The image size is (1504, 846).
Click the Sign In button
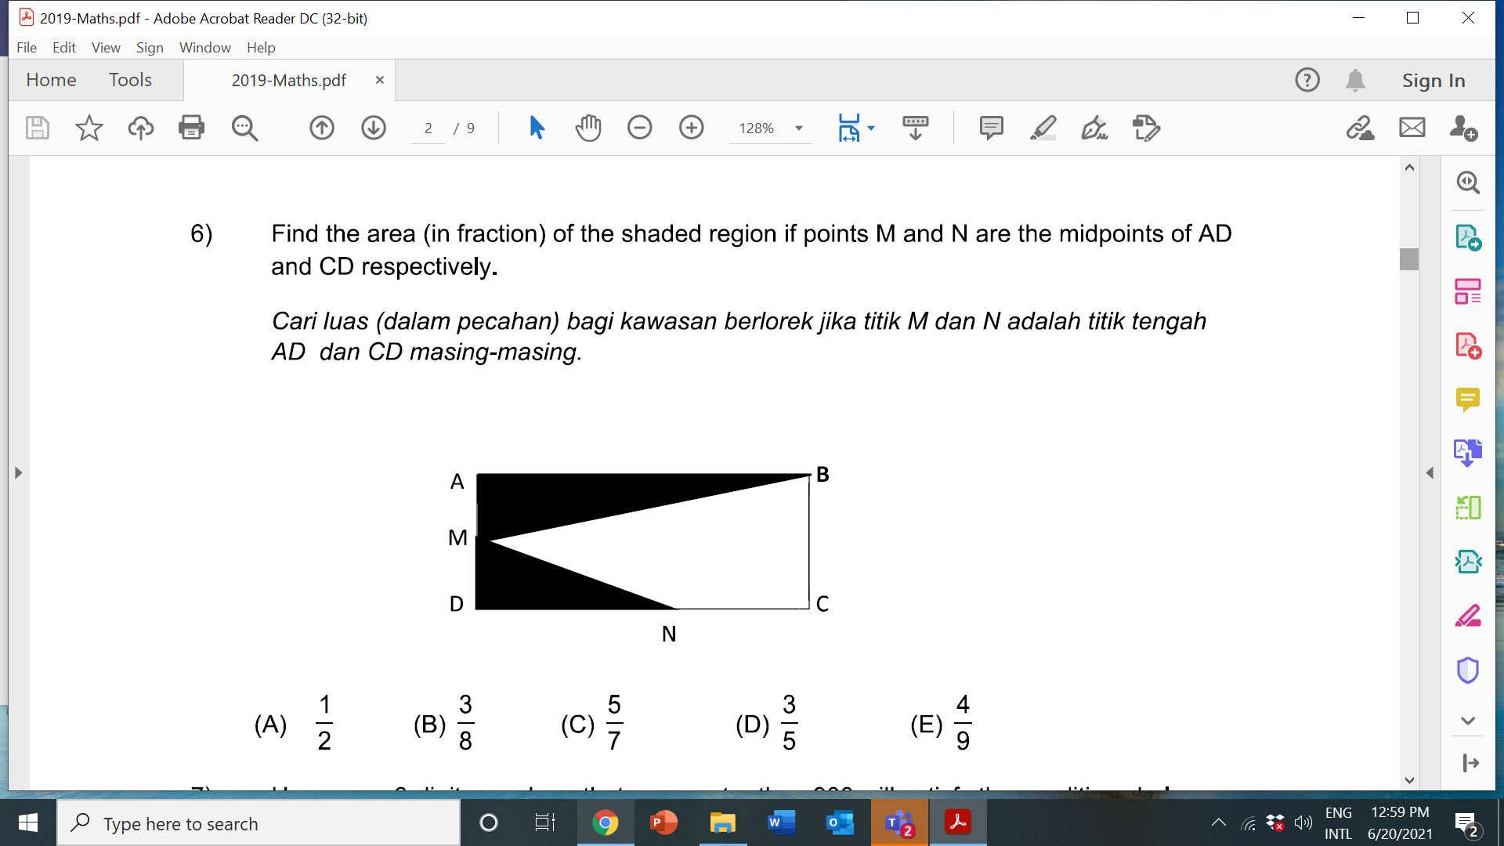click(x=1433, y=81)
